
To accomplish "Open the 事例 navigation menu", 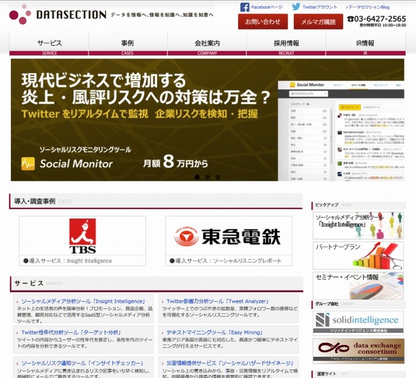I will point(128,45).
